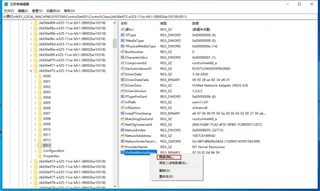Click the tree scrollbar up arrow

pos(115,23)
